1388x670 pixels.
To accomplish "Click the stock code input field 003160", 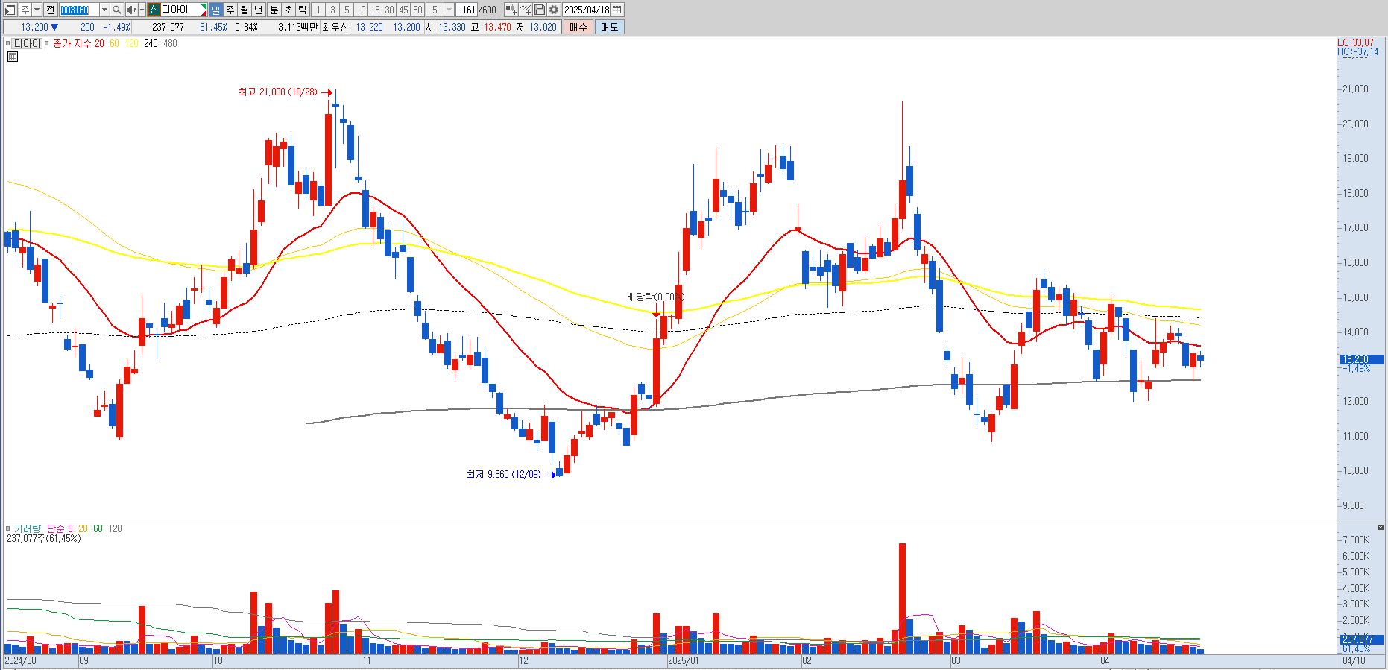I will click(78, 10).
